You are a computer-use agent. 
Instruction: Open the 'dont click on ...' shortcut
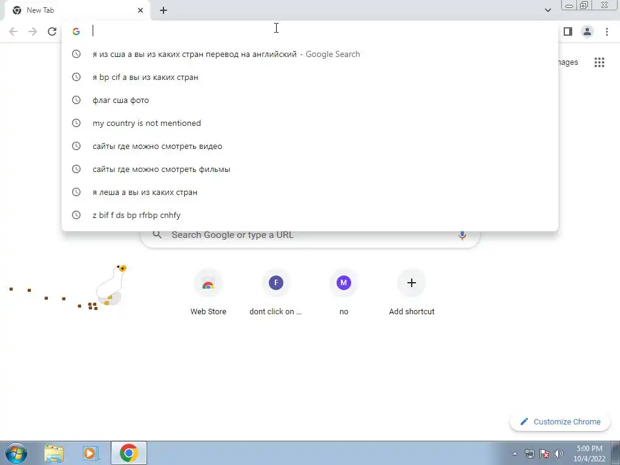coord(275,292)
